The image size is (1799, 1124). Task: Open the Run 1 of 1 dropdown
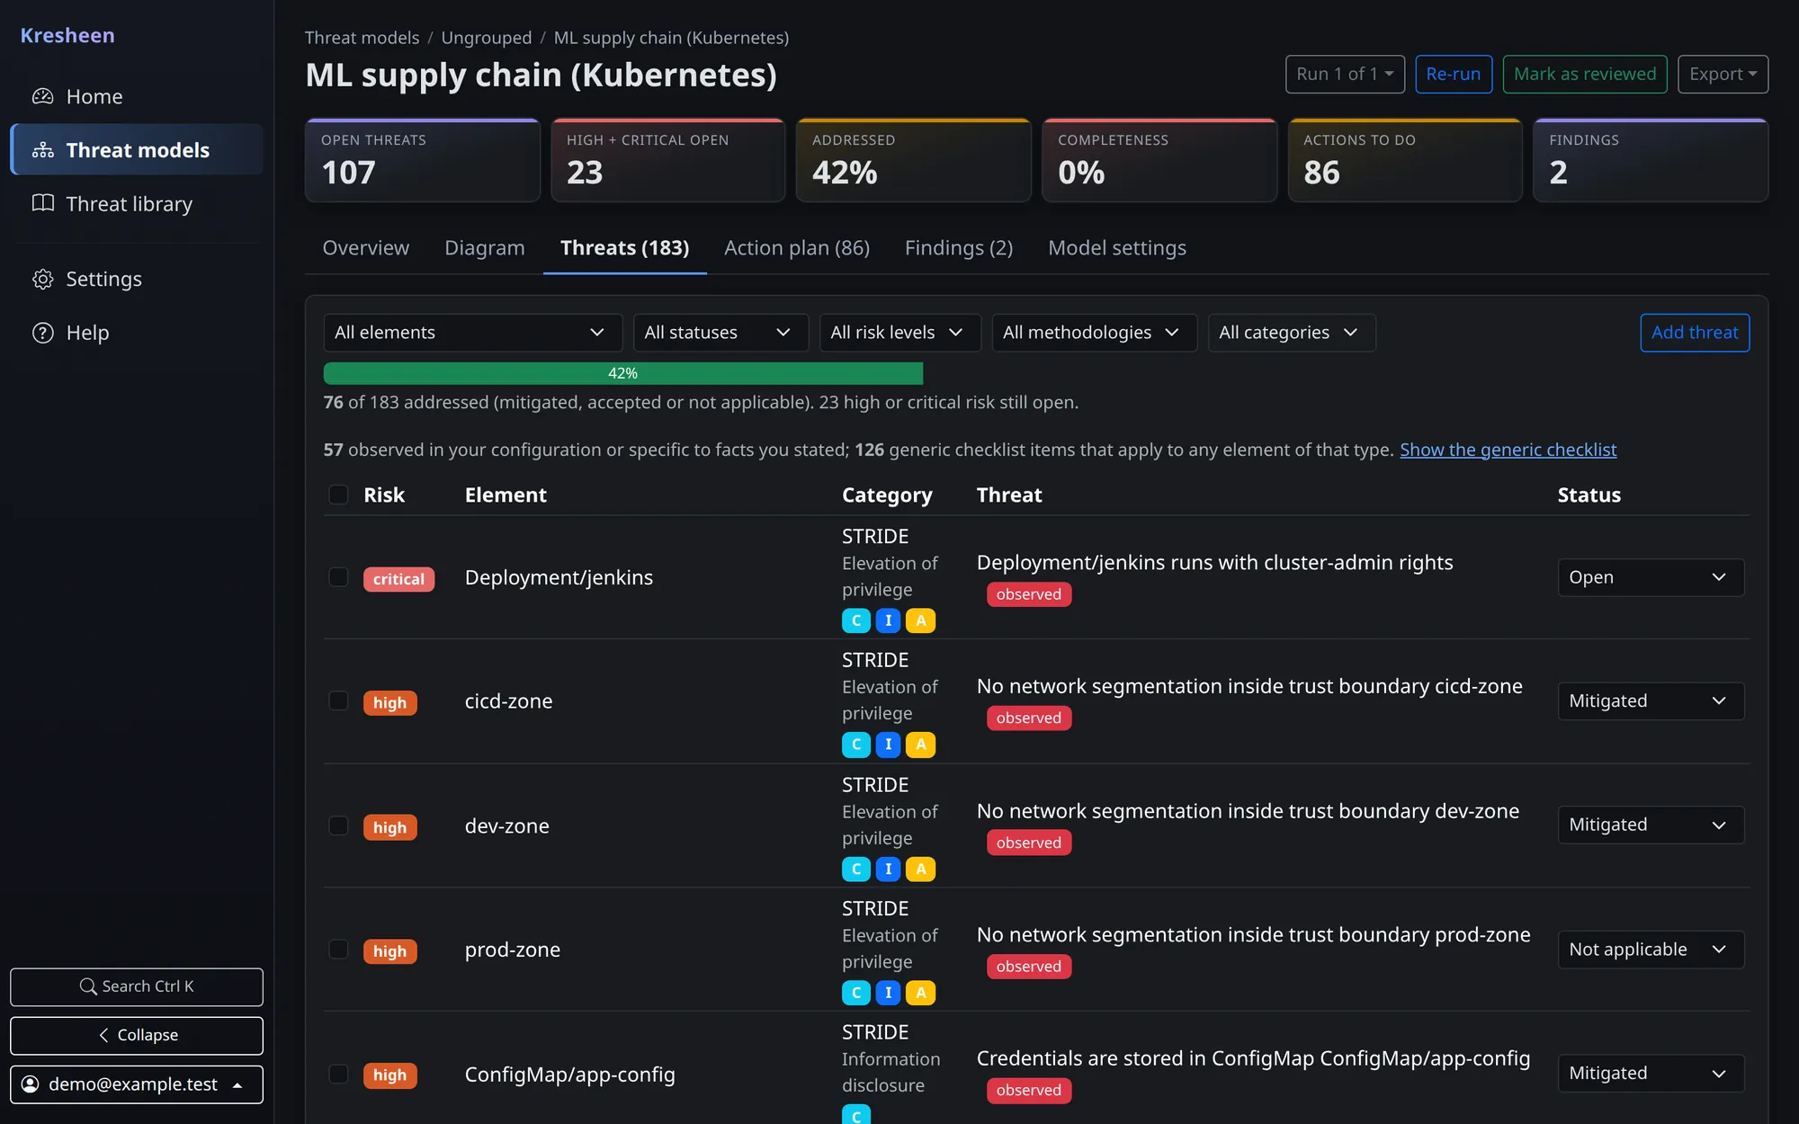pyautogui.click(x=1345, y=74)
